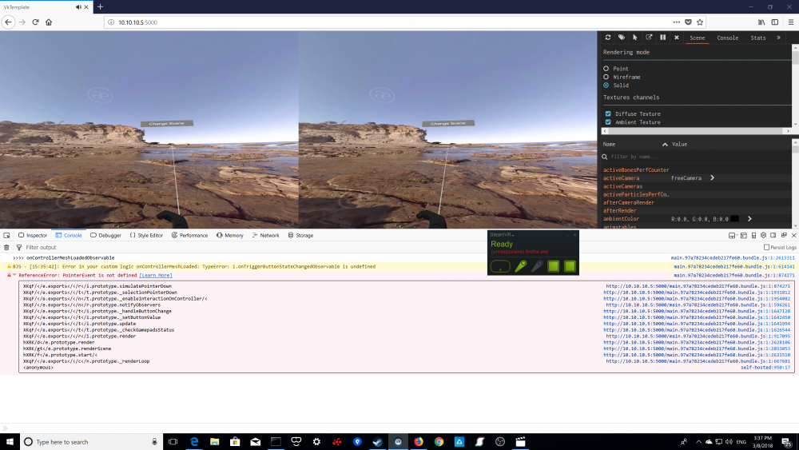Click Change Scene button in left view
Screen dimensions: 799x450
pos(167,123)
